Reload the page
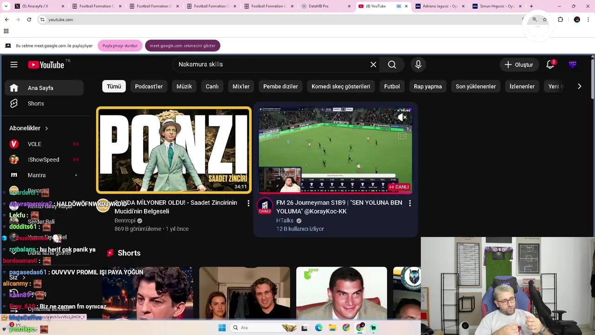Viewport: 595px width, 335px height. pos(29,20)
